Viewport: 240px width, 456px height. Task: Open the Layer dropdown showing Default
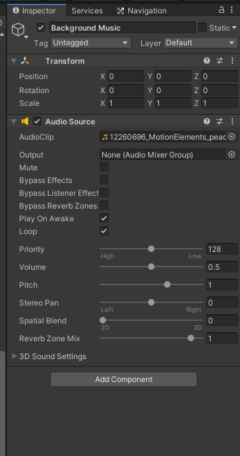(200, 43)
